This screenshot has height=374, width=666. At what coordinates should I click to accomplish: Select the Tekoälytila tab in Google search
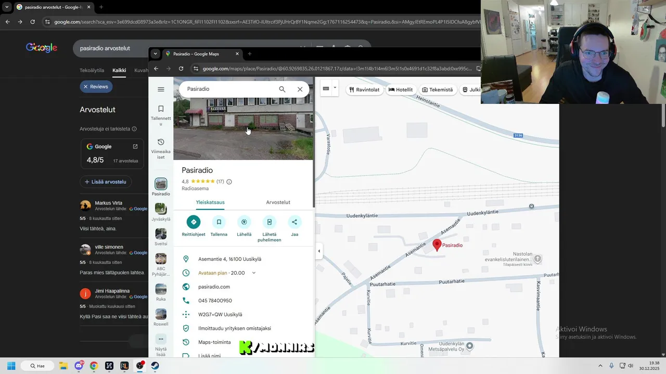[x=92, y=70]
